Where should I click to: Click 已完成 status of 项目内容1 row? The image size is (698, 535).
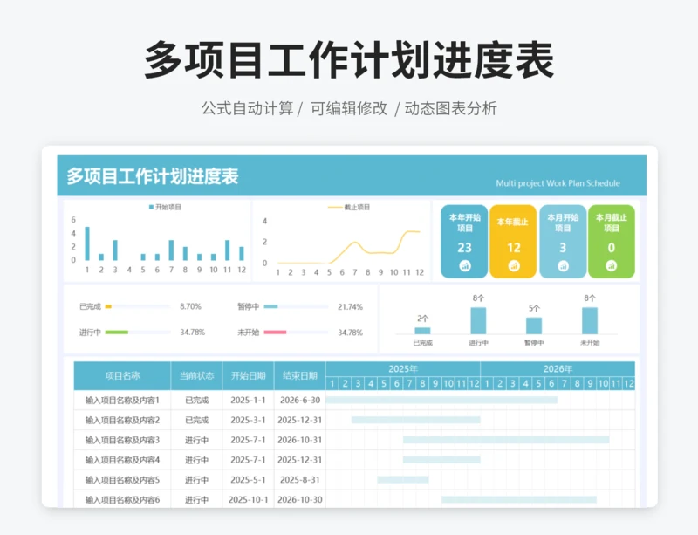[196, 400]
